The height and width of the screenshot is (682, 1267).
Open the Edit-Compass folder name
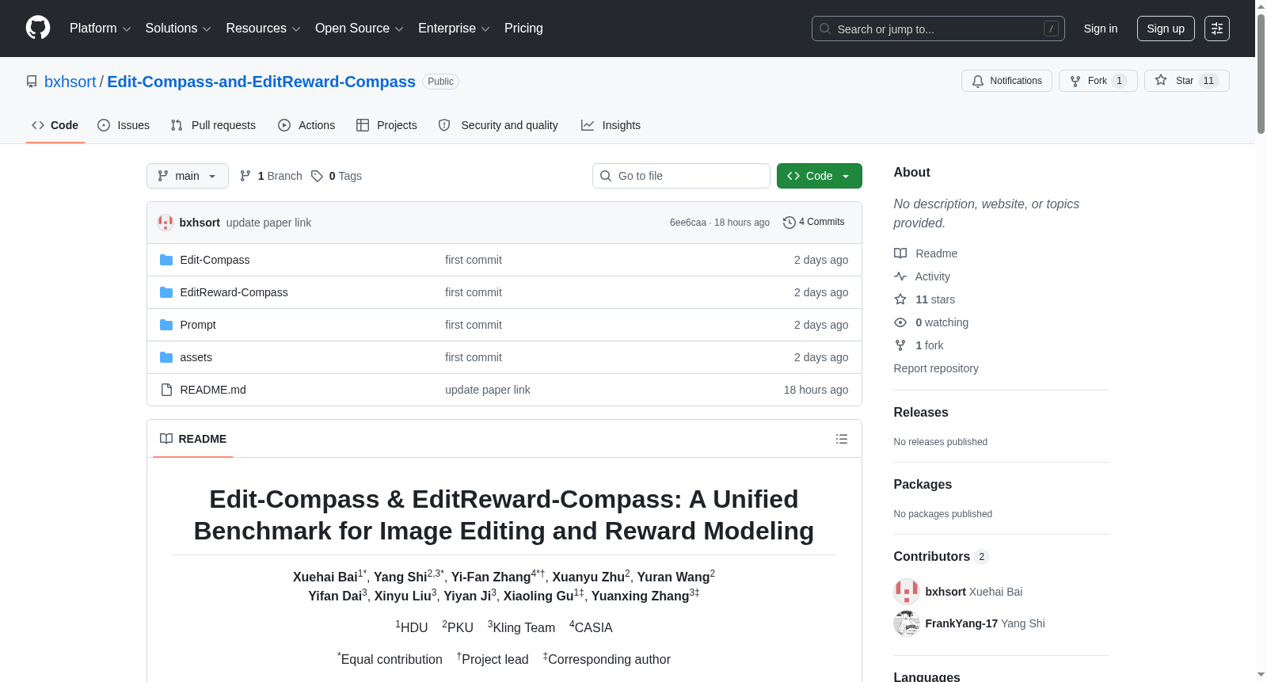pos(215,260)
